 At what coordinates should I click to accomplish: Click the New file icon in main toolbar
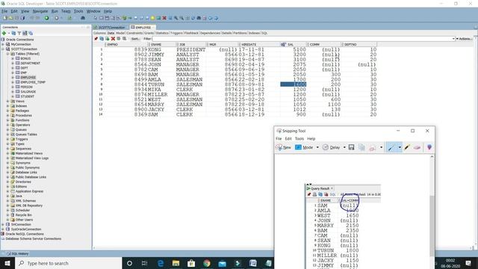pyautogui.click(x=5, y=18)
